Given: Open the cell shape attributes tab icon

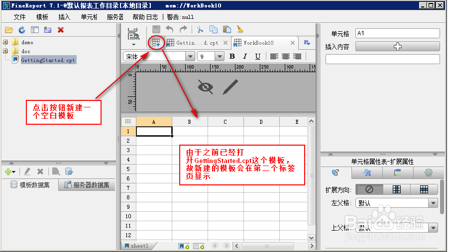Looking at the screenshot, I should point(397,172).
